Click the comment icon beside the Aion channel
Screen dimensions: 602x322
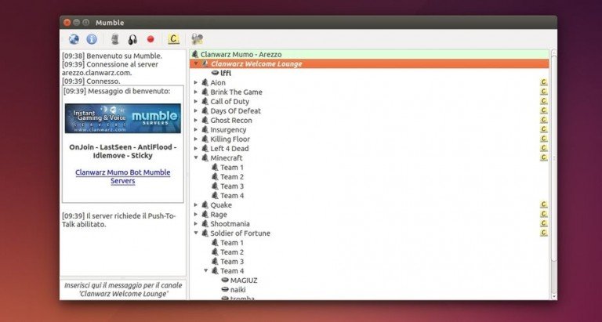pyautogui.click(x=543, y=82)
